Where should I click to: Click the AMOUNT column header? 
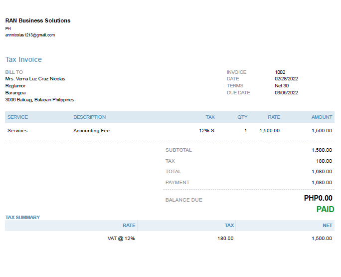[322, 117]
